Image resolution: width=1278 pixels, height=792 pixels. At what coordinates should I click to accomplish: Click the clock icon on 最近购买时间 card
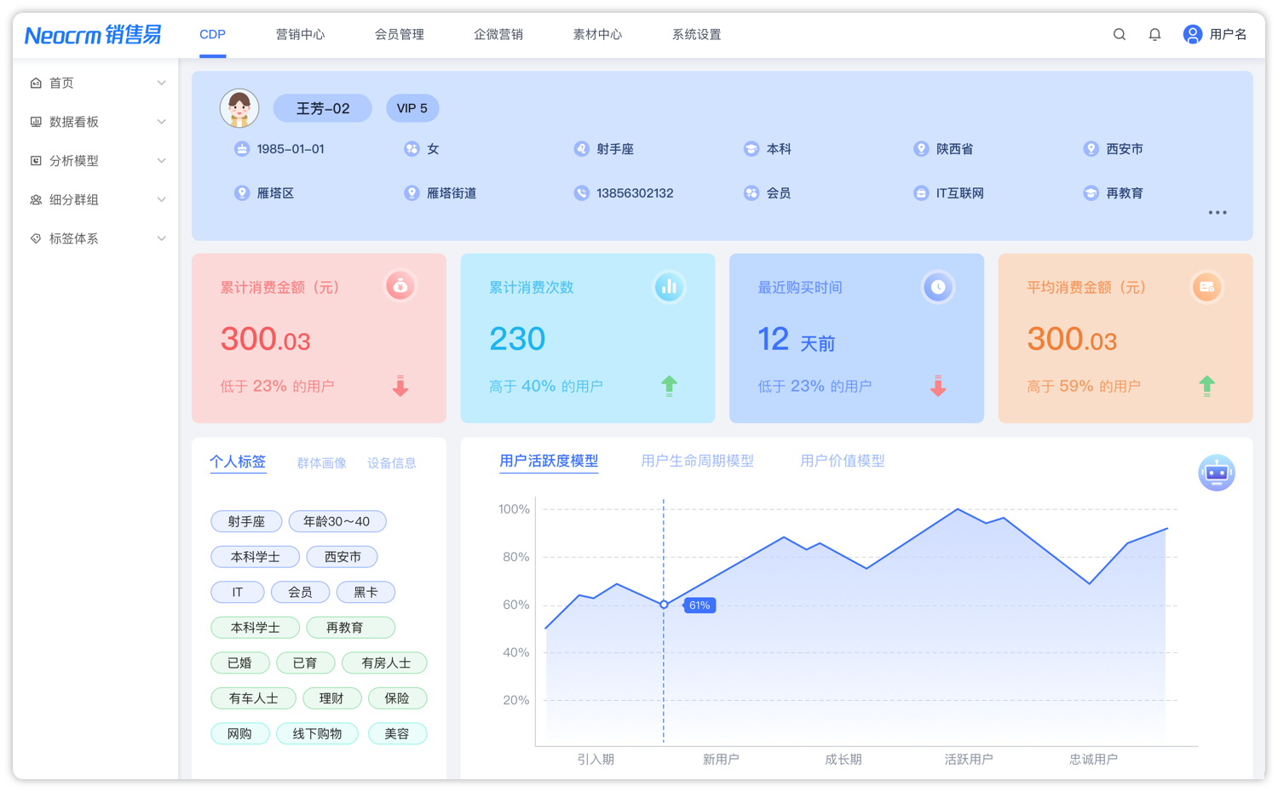pos(938,287)
